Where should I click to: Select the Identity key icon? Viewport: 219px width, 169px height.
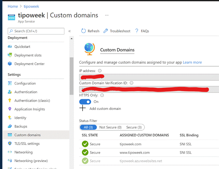click(x=10, y=118)
